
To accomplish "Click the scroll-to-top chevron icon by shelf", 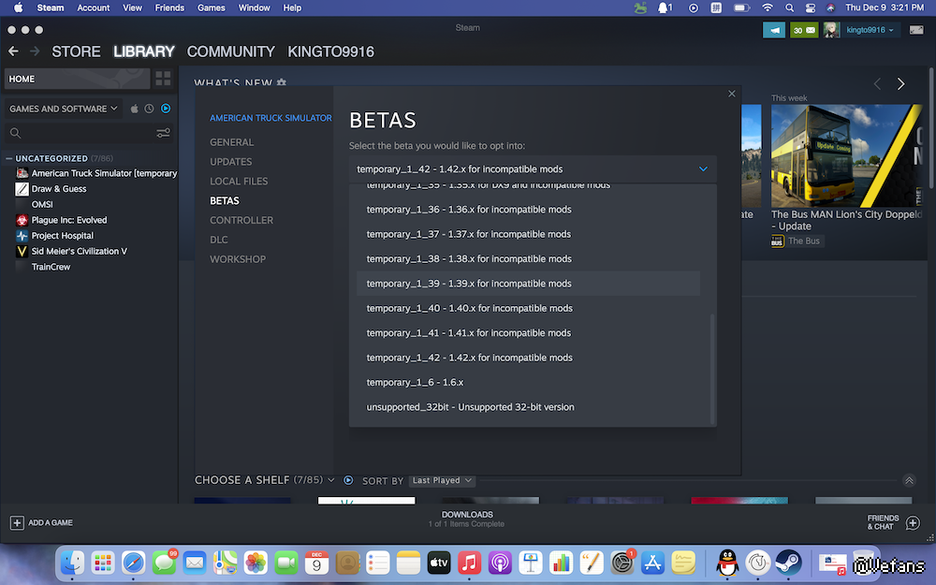I will [x=909, y=480].
